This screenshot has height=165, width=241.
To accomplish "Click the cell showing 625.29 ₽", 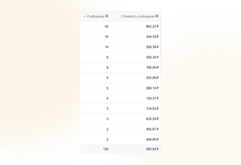I will pyautogui.click(x=152, y=119).
